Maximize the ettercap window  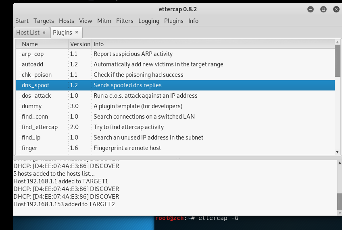pyautogui.click(x=323, y=9)
